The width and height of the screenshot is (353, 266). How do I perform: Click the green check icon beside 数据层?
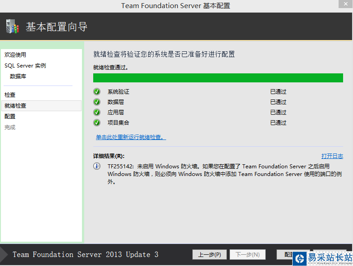97,102
